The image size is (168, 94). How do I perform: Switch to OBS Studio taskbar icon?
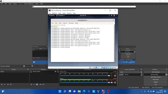(x=108, y=91)
